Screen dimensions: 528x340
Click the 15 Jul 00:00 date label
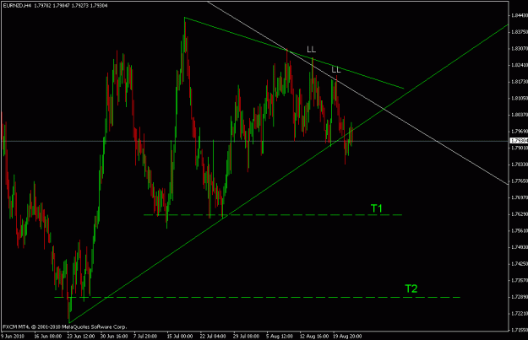[180, 336]
